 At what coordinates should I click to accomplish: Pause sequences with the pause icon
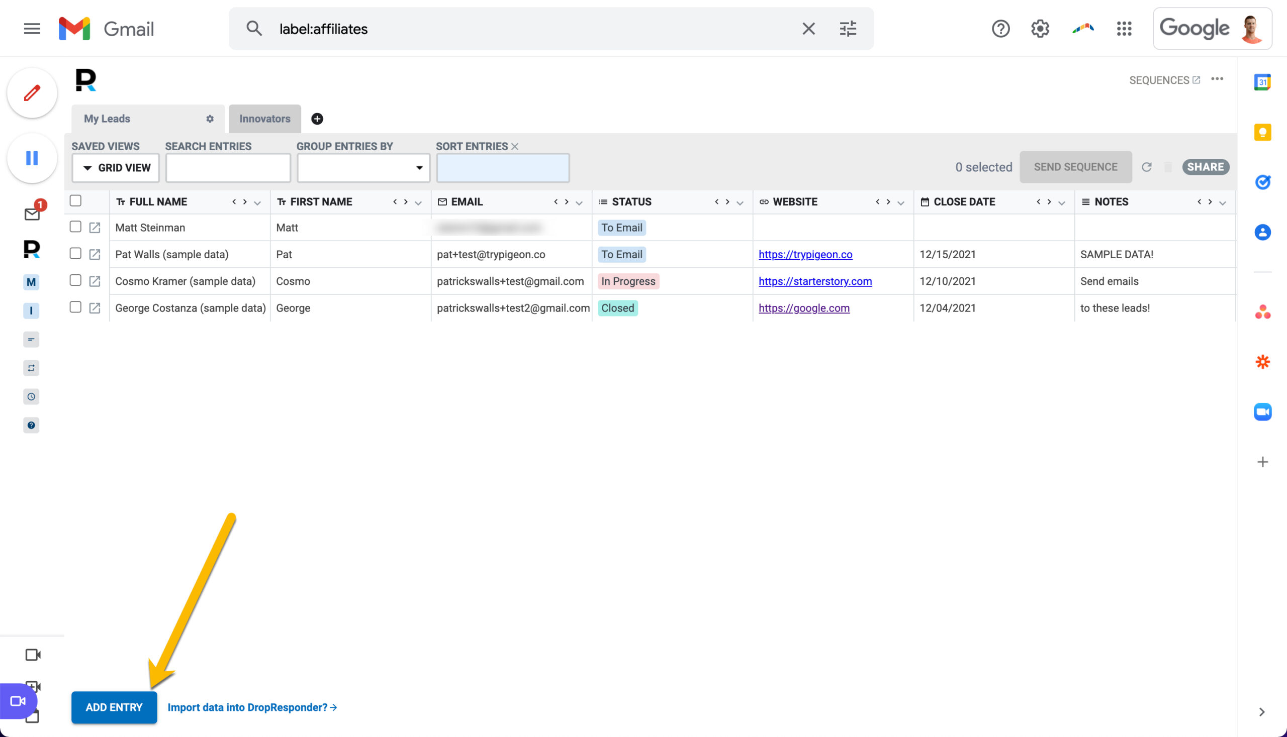point(32,158)
